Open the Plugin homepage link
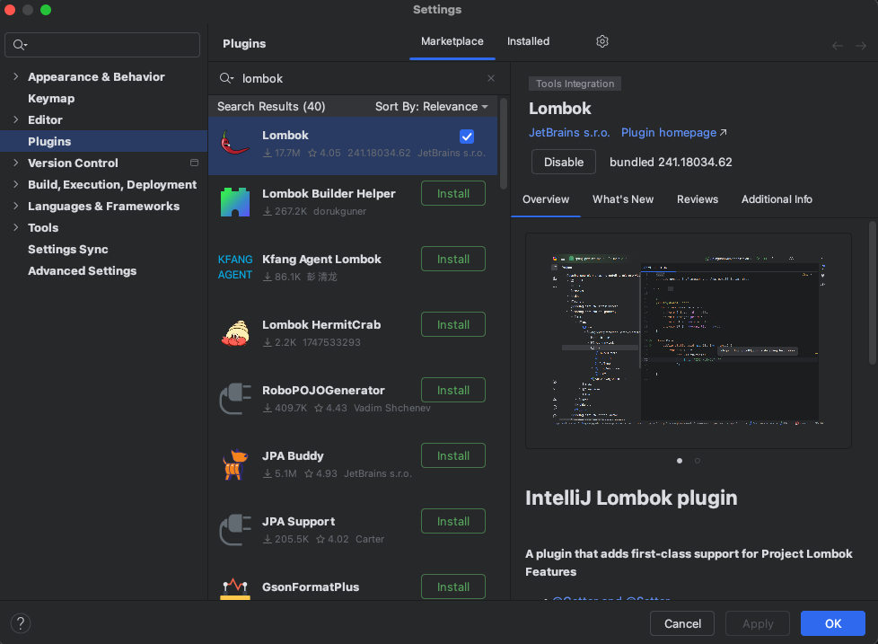Screen dimensions: 878x644 [673, 133]
